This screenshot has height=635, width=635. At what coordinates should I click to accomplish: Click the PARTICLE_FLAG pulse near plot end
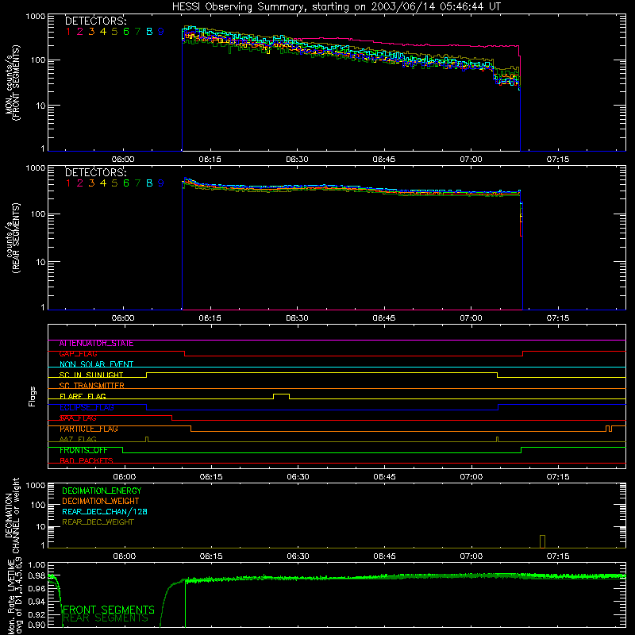609,429
